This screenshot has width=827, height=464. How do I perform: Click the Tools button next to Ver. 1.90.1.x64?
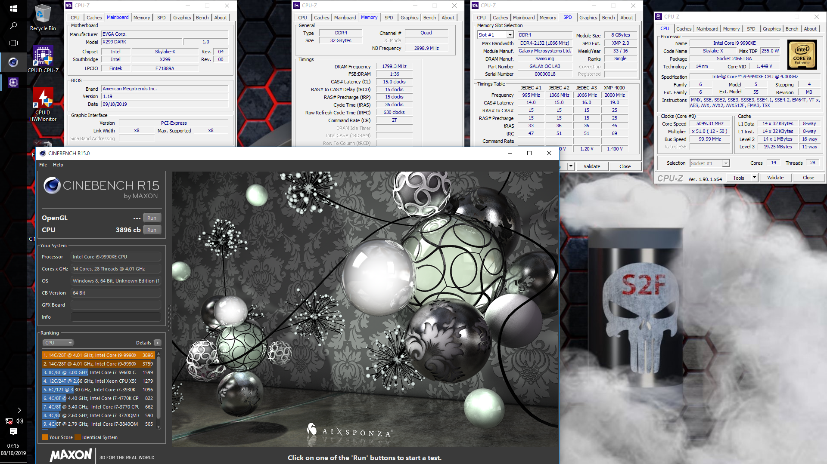coord(739,178)
